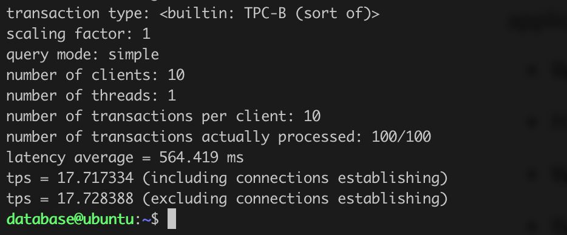The width and height of the screenshot is (567, 235).
Task: Click the dollar sign in the shell prompt
Action: click(x=155, y=219)
